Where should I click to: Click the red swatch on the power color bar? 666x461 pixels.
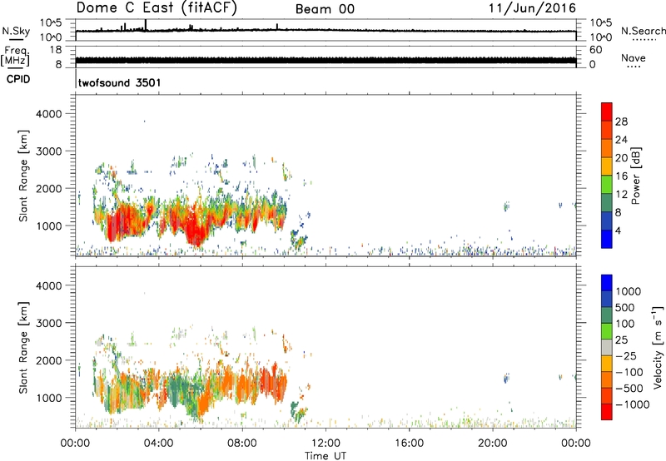(607, 112)
